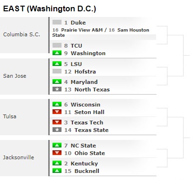Select the Wisconsin team name
This screenshot has width=193, height=180.
85,105
